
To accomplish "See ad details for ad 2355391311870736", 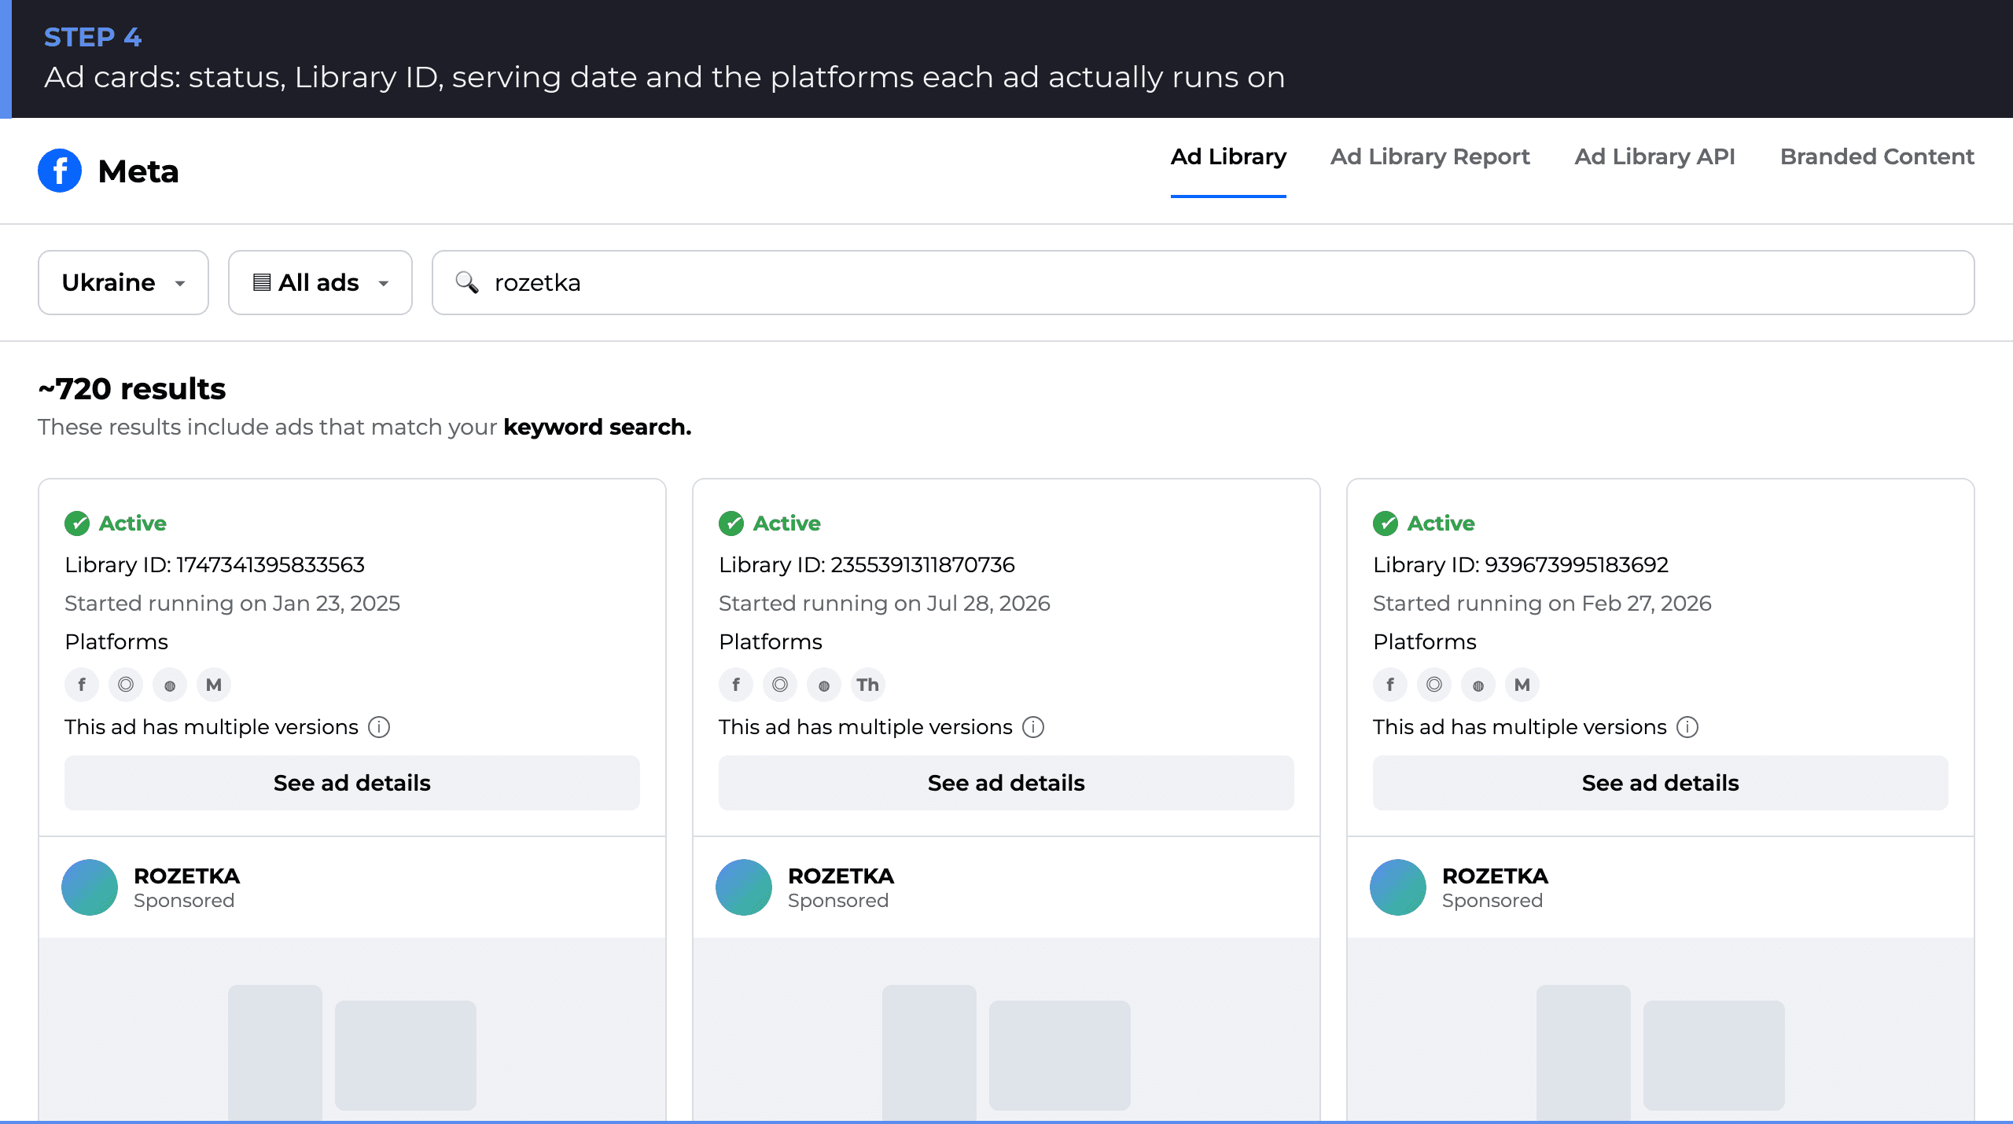I will [x=1006, y=783].
